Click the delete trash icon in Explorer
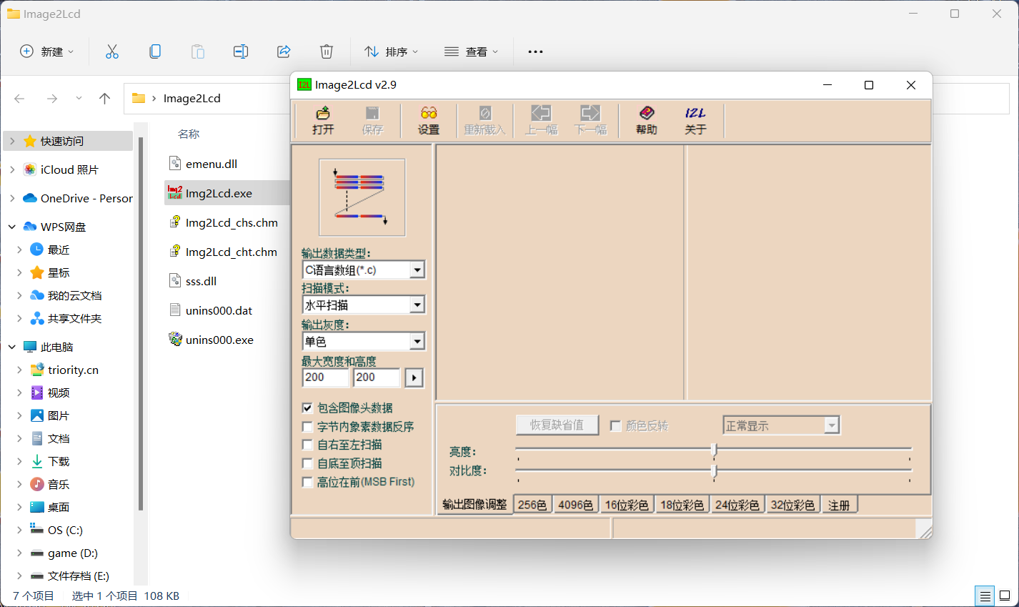The height and width of the screenshot is (607, 1019). tap(327, 51)
